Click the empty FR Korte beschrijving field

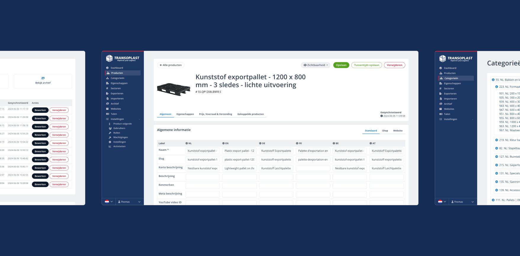313,169
